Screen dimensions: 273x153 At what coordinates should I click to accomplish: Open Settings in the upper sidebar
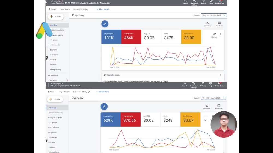point(53,65)
